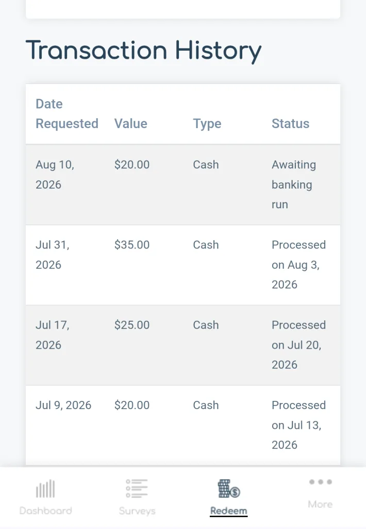
Task: Click the Value column header
Action: pyautogui.click(x=130, y=123)
